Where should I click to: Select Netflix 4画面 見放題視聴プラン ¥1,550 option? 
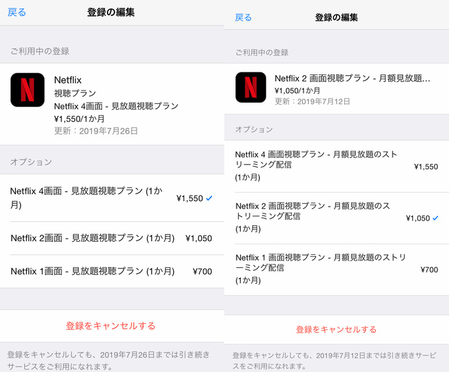(112, 198)
